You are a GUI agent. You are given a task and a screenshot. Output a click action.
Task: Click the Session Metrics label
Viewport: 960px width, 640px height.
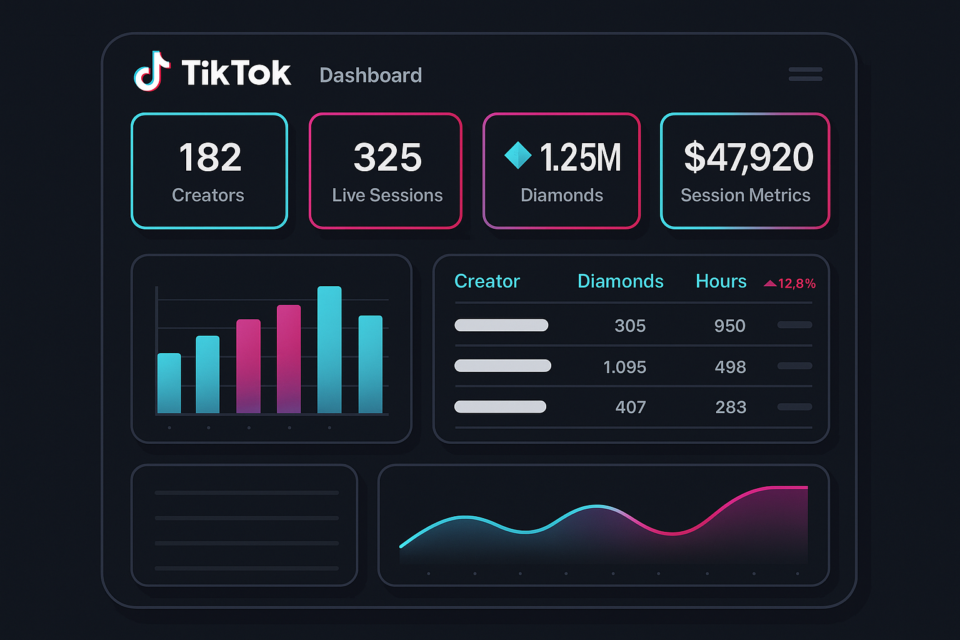(746, 196)
